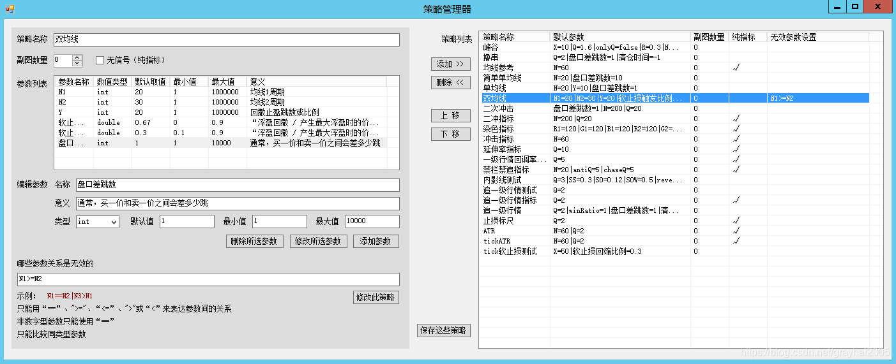Click the 纯指标 checkmark for 均线参考
896x364 pixels.
point(737,68)
